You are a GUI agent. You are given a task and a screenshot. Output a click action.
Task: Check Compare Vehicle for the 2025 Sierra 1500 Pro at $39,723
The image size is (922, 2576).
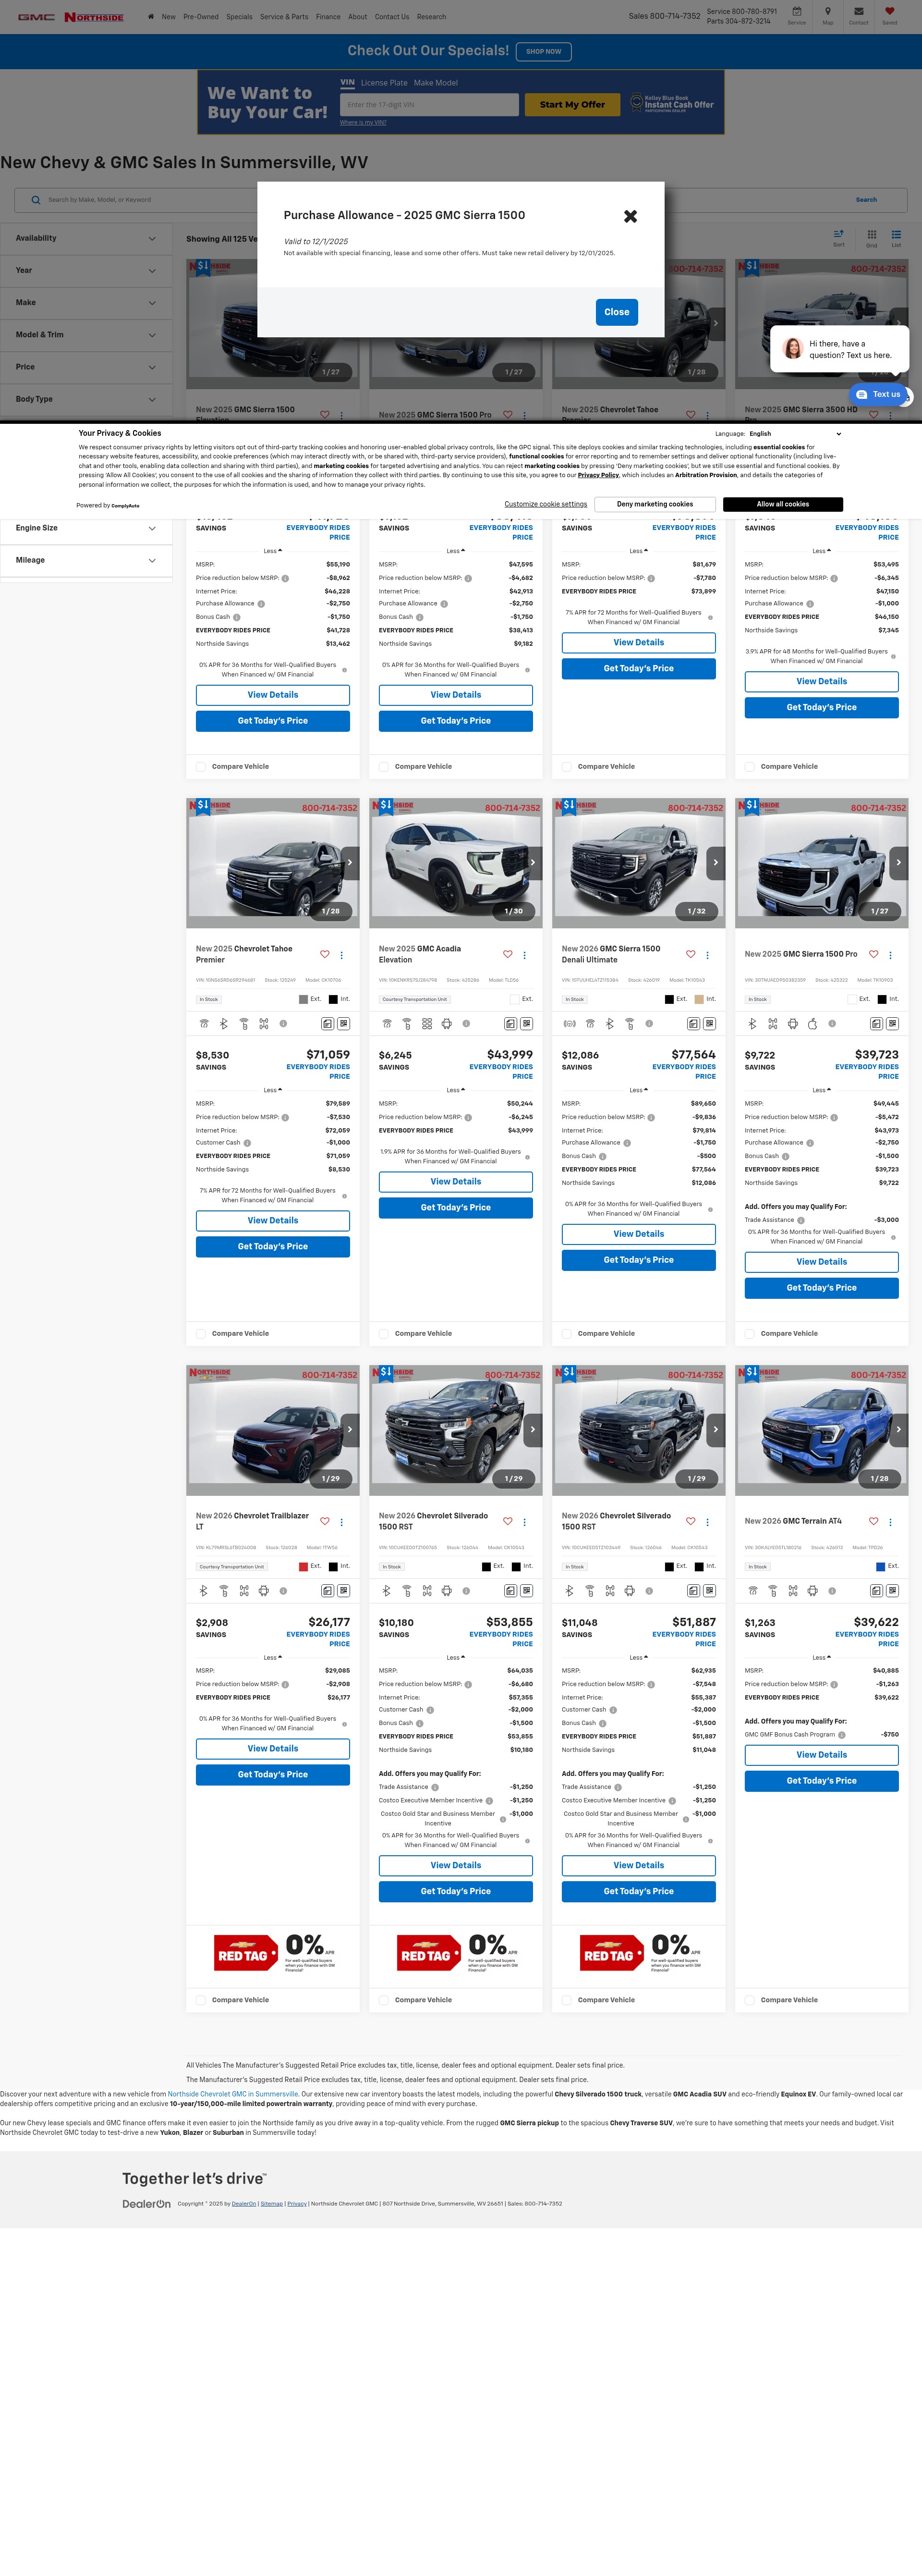pyautogui.click(x=749, y=1333)
